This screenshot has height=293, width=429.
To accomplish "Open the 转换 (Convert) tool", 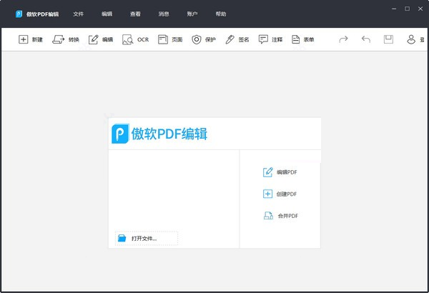I will point(59,39).
